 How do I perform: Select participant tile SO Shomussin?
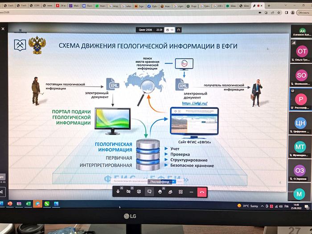300,76
